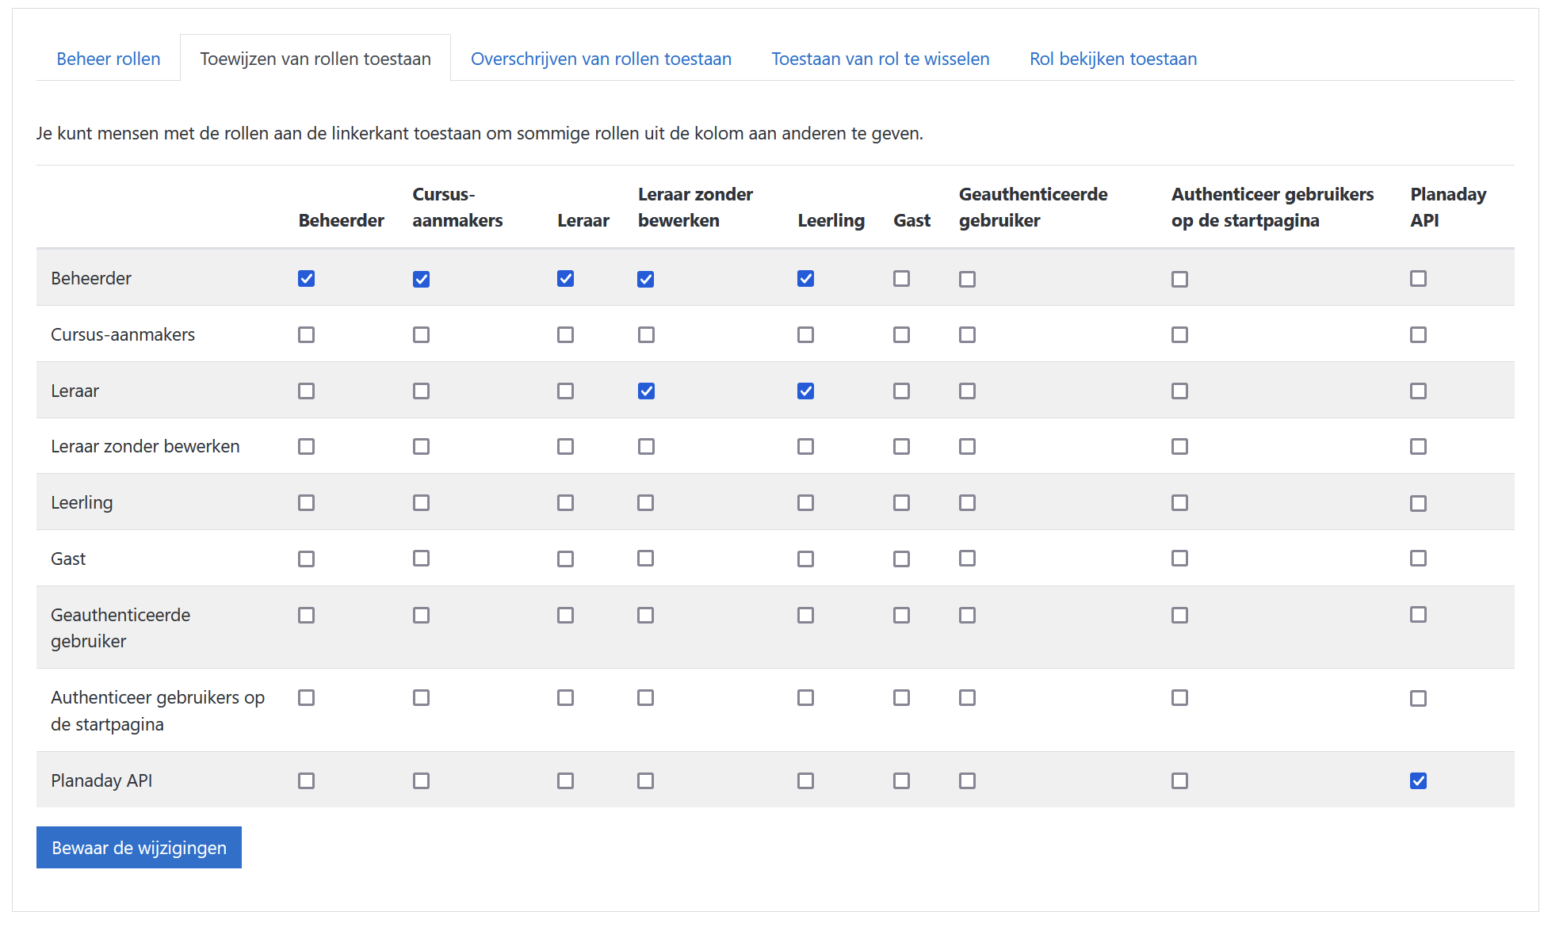Screen dimensions: 1544x927
Task: Uncheck Planaday API row Planaday API checkbox
Action: (x=1418, y=780)
